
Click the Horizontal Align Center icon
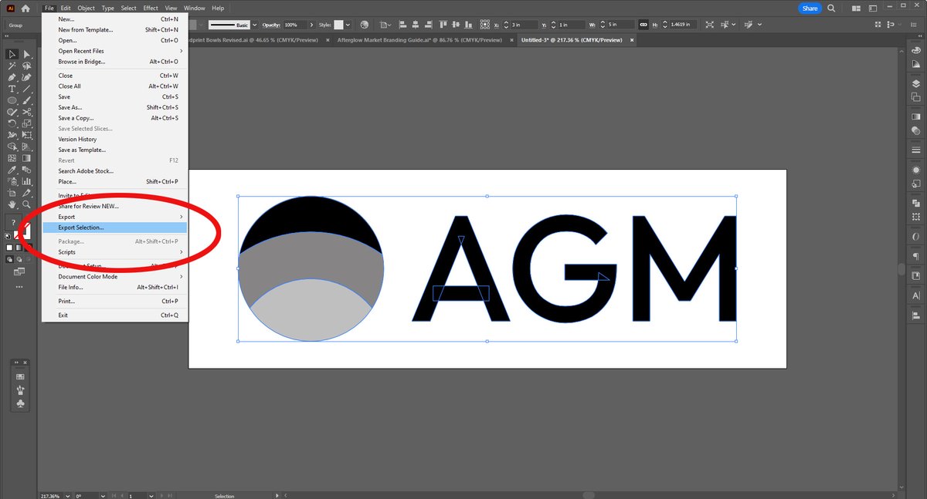[415, 25]
